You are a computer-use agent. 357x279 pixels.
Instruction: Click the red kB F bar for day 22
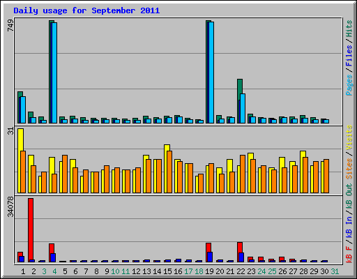(x=240, y=248)
